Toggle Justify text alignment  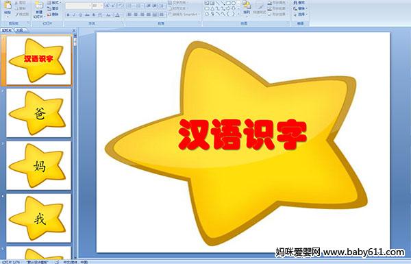coord(149,14)
